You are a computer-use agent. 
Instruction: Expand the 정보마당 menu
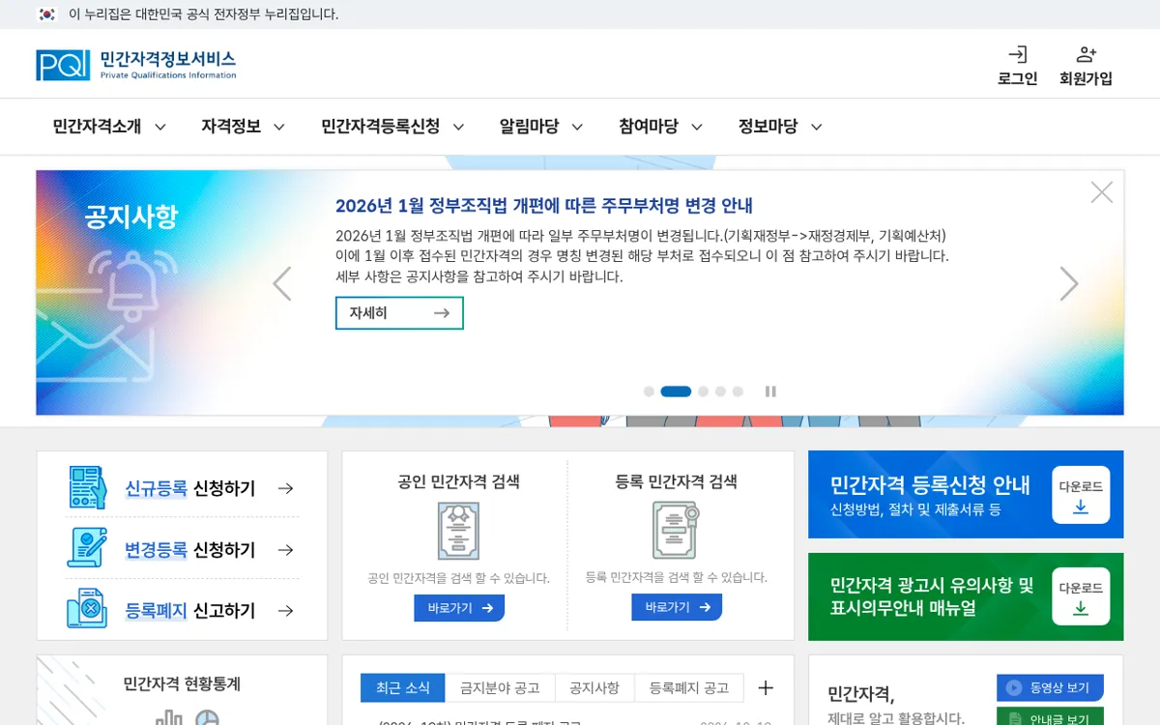[780, 127]
